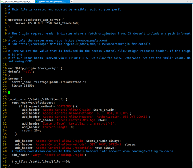193x168 pixels.
Task: Click closing brace on line 7
Action: (9, 27)
